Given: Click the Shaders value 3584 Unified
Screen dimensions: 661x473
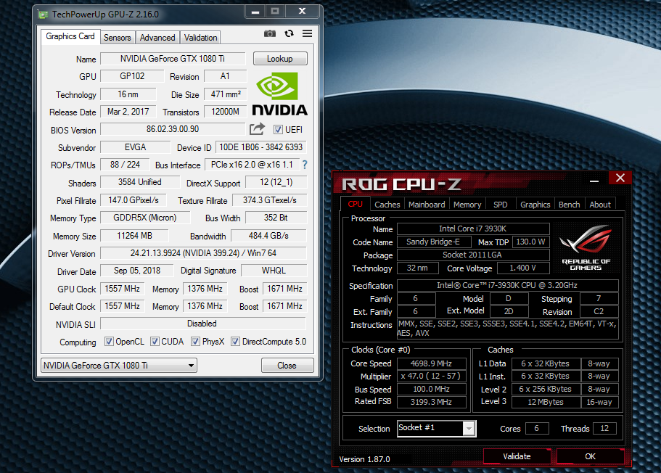Looking at the screenshot, I should 139,182.
